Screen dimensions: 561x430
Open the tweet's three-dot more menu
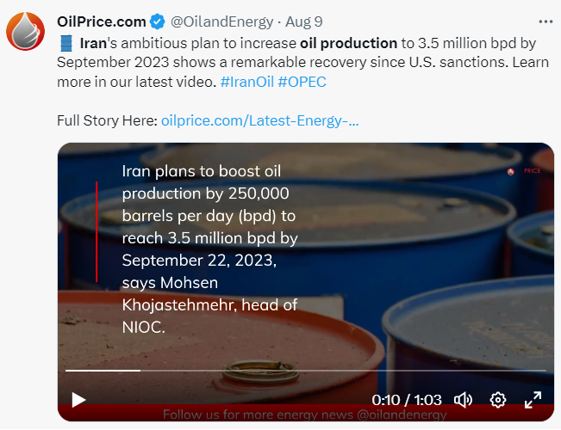pos(545,21)
